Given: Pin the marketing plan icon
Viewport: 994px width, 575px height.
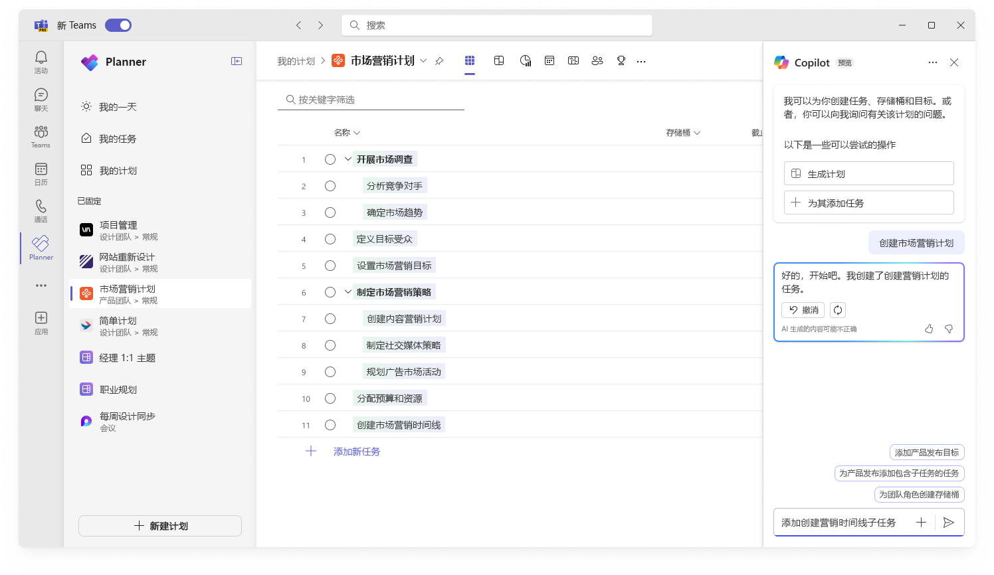Looking at the screenshot, I should 439,61.
